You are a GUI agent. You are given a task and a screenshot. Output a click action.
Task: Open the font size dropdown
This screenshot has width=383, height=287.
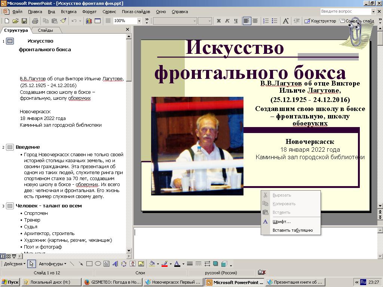coord(209,21)
